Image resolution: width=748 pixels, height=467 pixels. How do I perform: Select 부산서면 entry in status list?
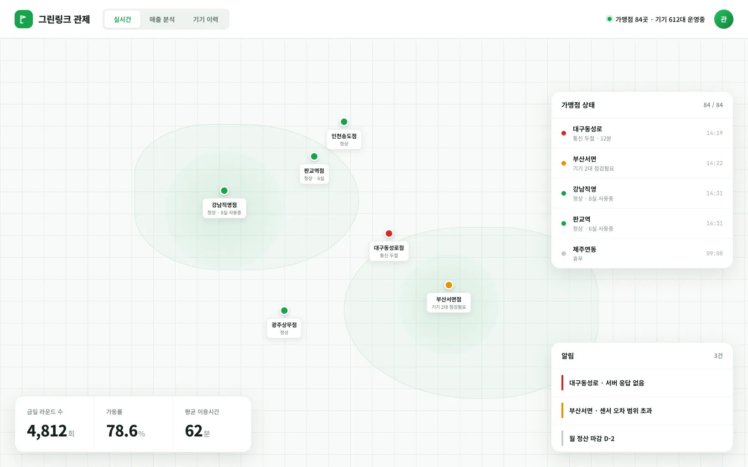point(642,163)
